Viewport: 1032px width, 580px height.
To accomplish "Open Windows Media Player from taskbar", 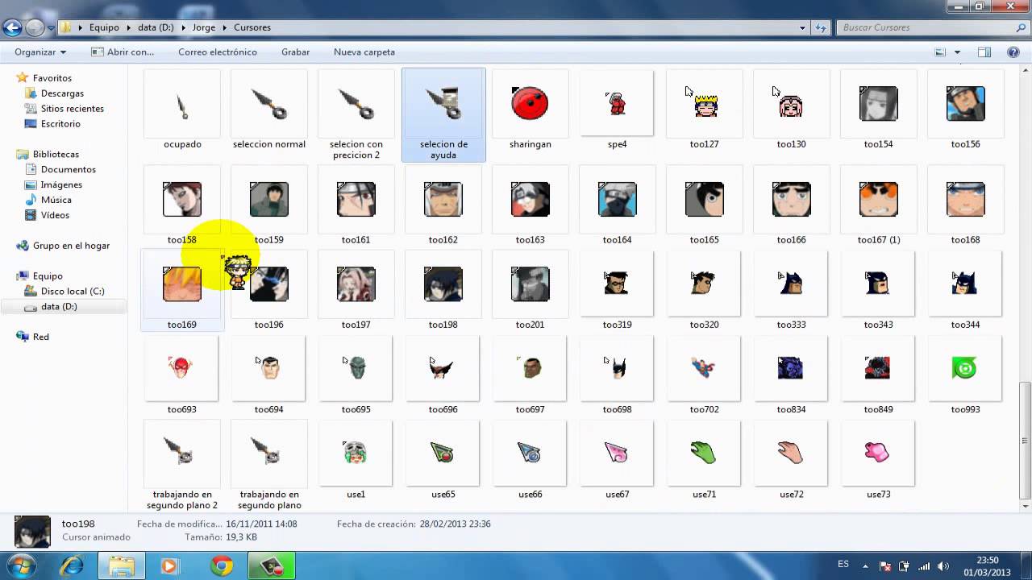I will [169, 565].
